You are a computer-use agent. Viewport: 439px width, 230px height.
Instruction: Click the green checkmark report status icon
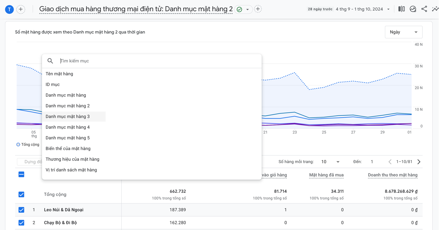[239, 9]
